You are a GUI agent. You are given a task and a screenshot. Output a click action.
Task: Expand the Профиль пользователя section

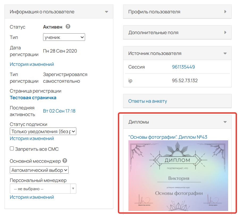pos(225,12)
